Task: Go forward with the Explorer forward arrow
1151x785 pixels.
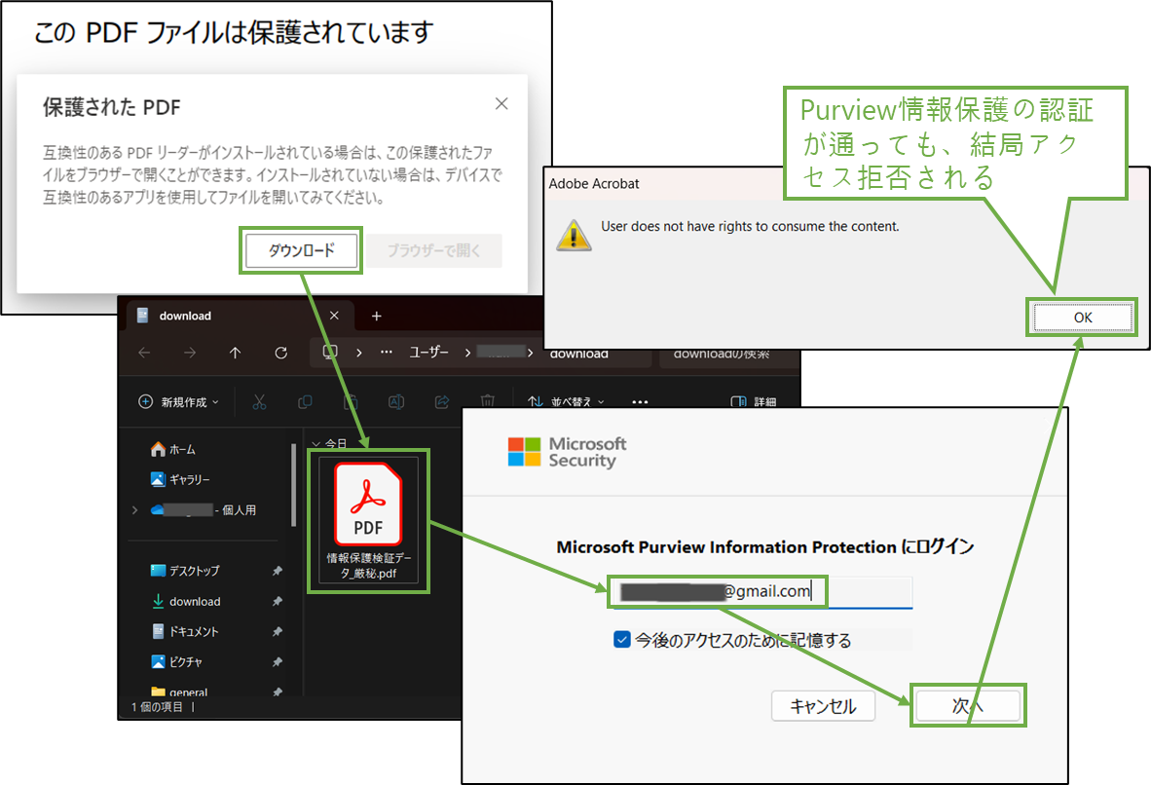Action: (x=190, y=354)
